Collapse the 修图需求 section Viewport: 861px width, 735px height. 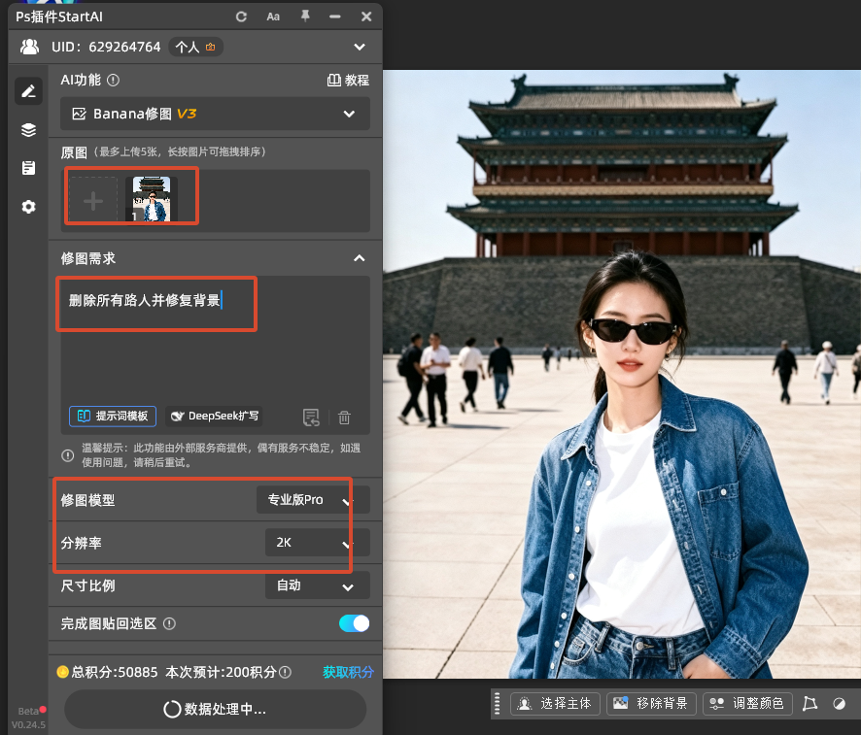pos(360,258)
